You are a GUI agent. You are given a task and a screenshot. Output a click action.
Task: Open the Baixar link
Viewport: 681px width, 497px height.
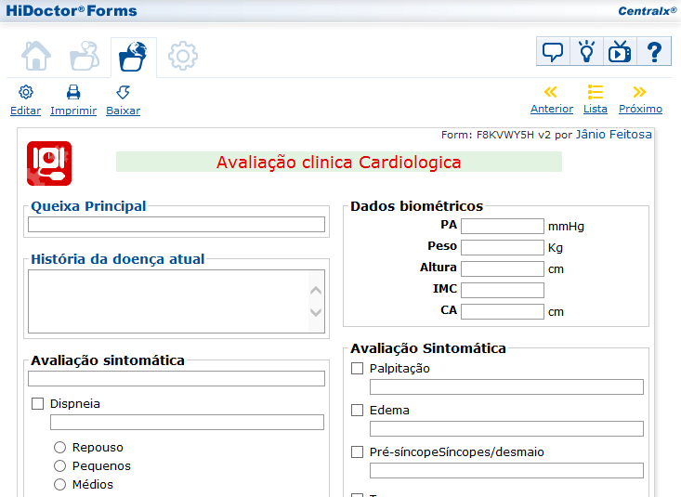tap(124, 111)
